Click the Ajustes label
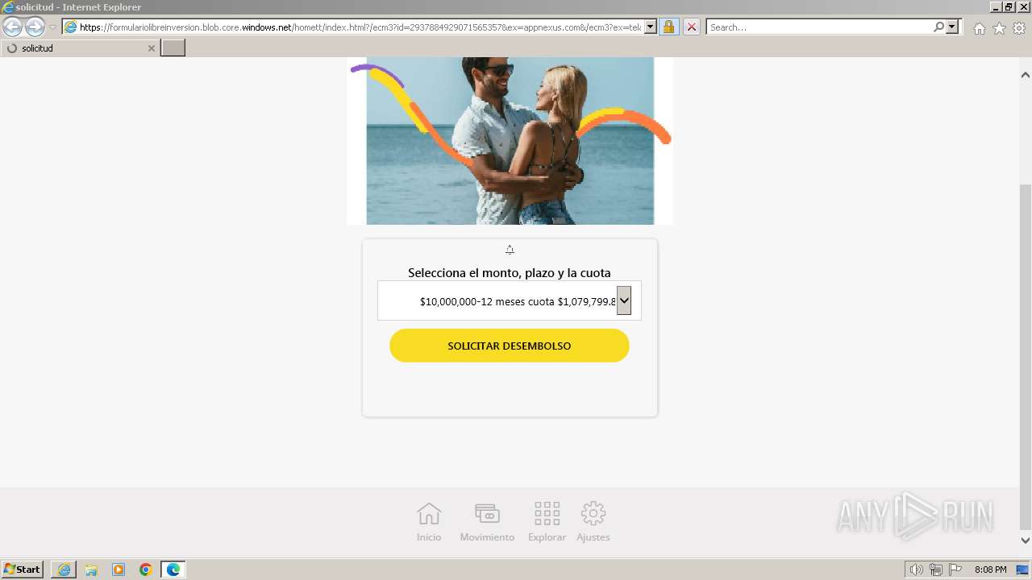Image resolution: width=1032 pixels, height=580 pixels. pos(593,537)
